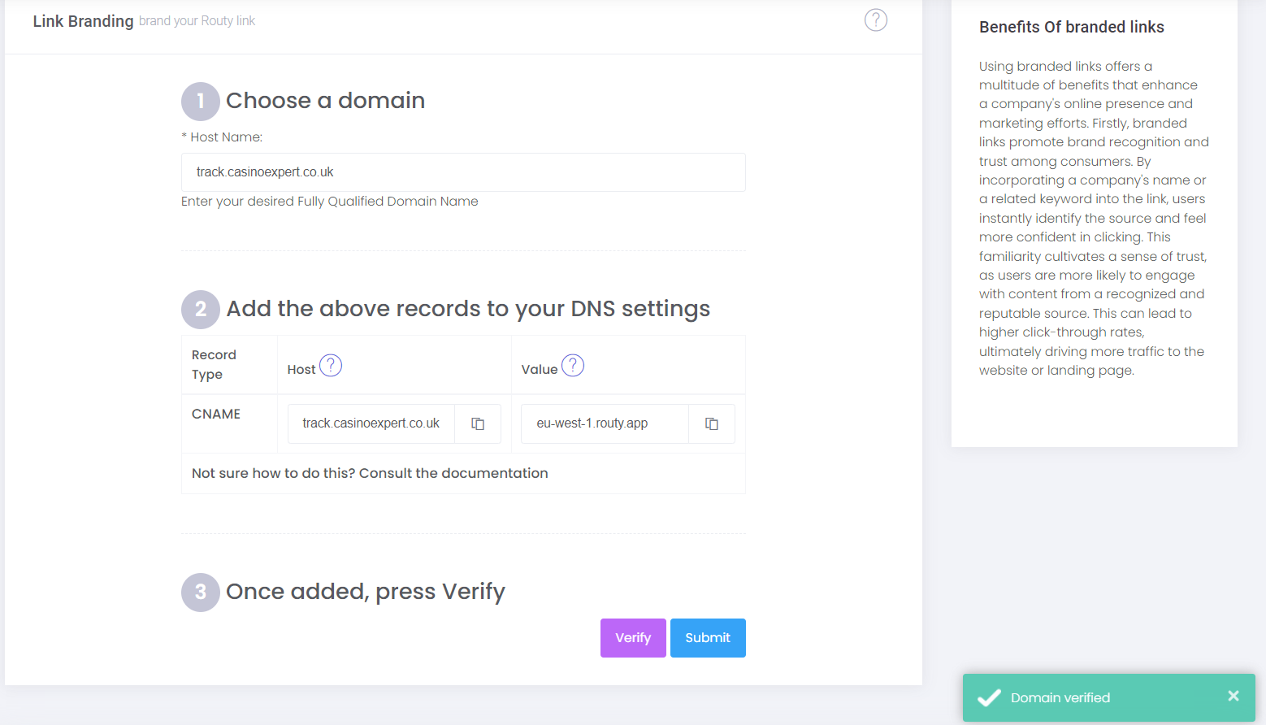The image size is (1266, 725).
Task: Open the Consult the documentation link
Action: 453,473
